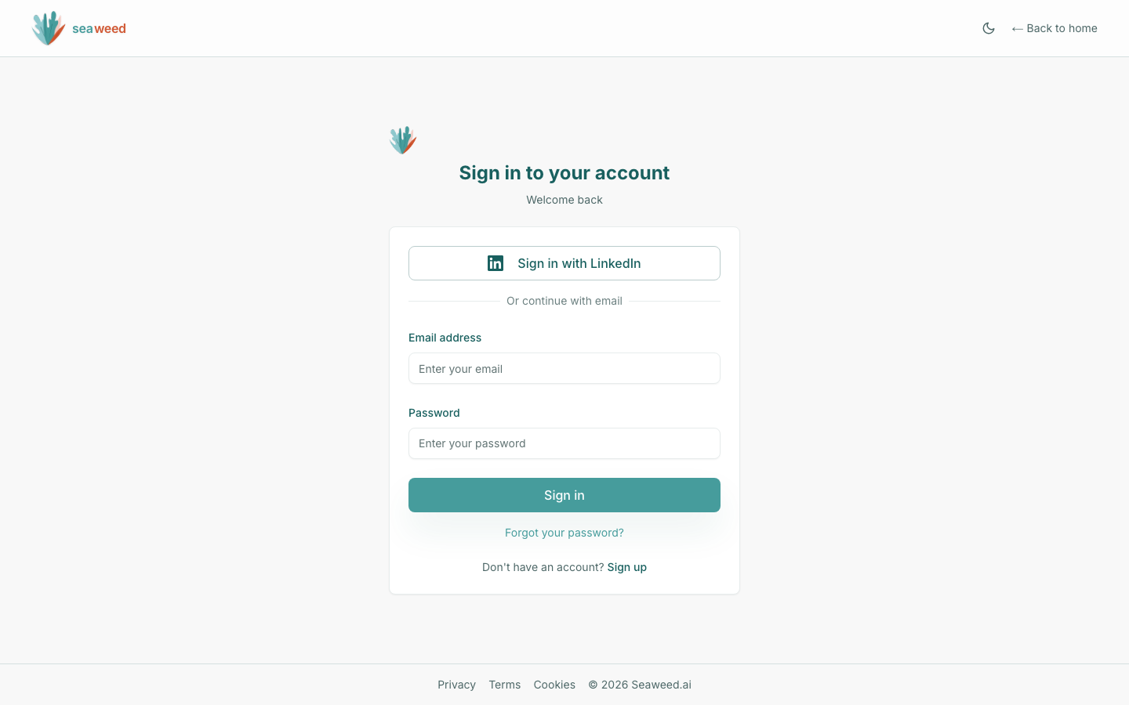Viewport: 1129px width, 705px height.
Task: Click the left arrow beside Back to home
Action: tap(1017, 28)
